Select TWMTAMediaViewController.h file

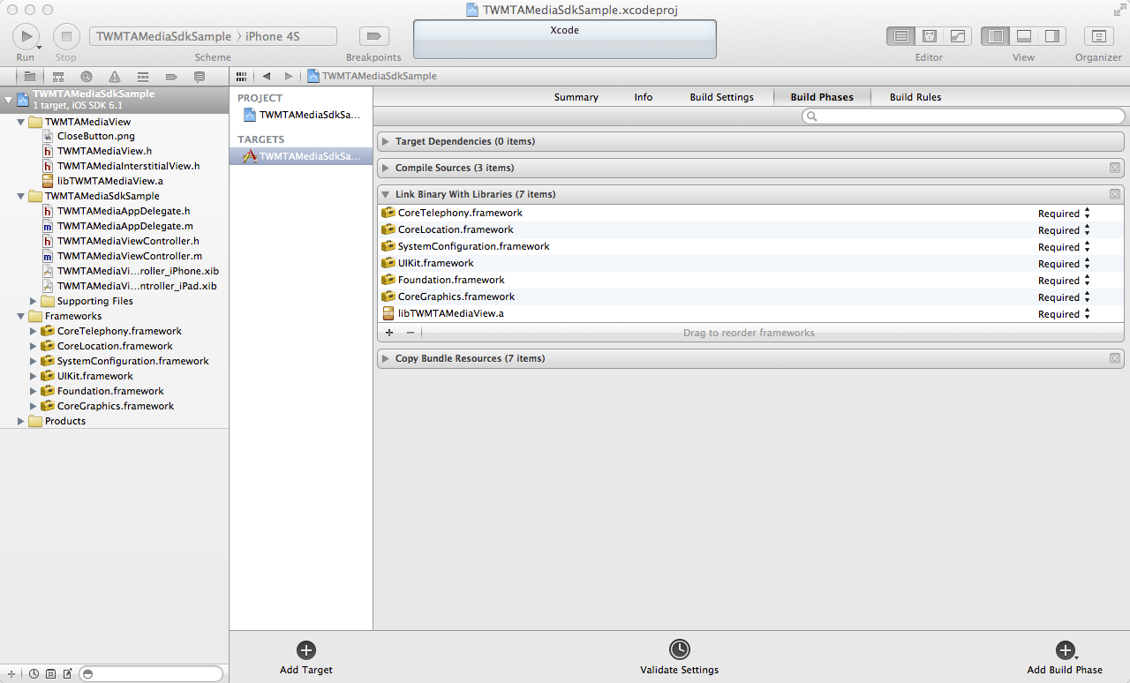click(x=128, y=241)
